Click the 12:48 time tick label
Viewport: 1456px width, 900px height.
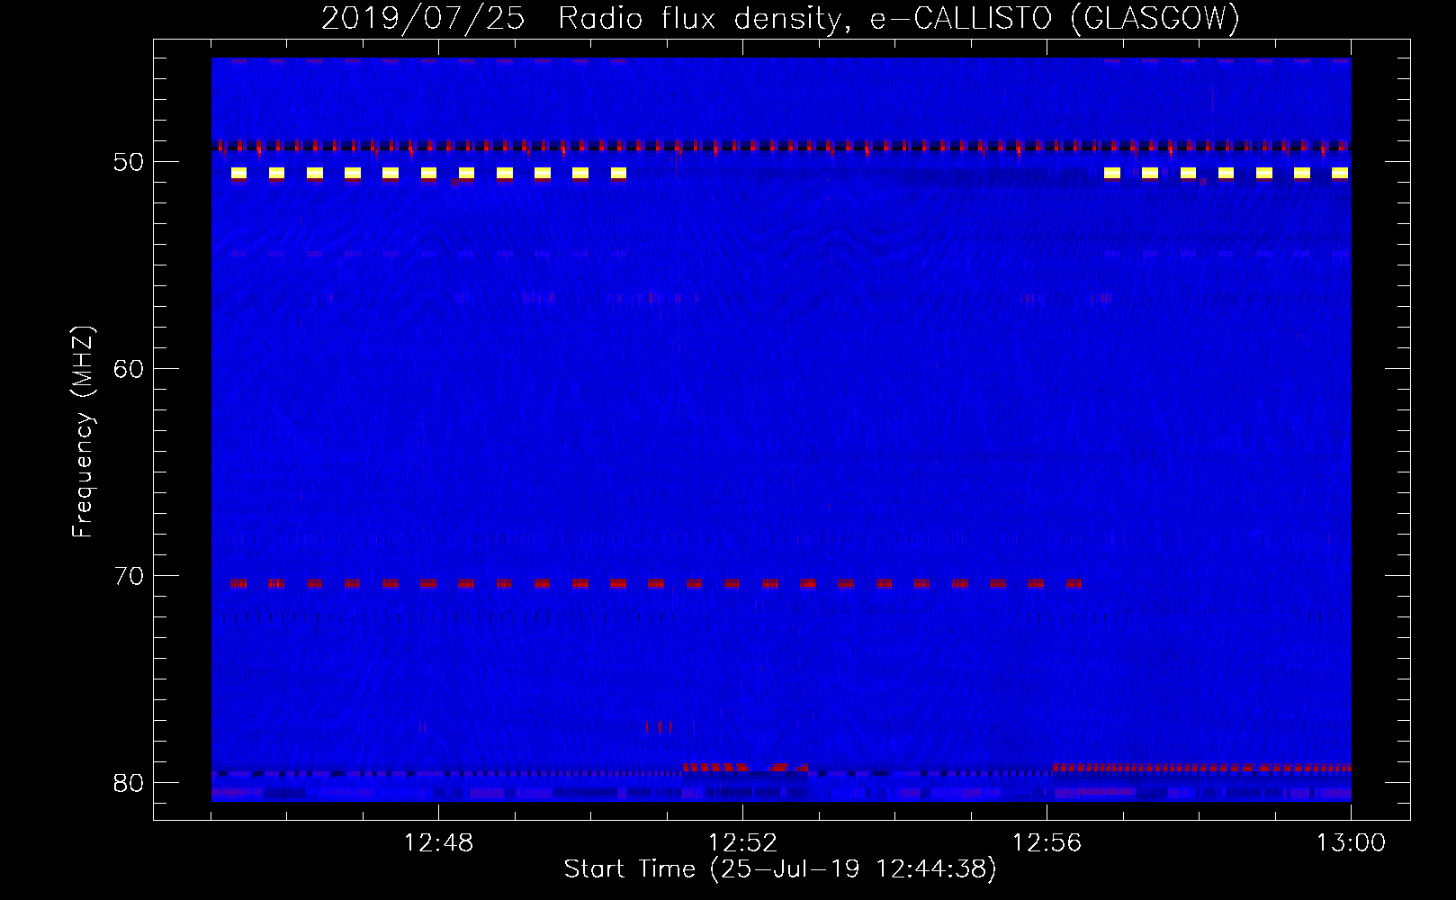[438, 843]
